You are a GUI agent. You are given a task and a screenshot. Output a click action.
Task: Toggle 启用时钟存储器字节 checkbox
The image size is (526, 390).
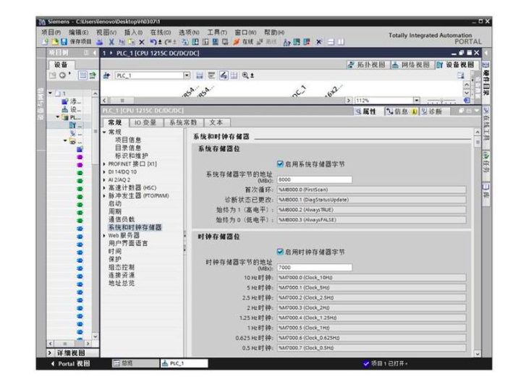click(x=280, y=252)
